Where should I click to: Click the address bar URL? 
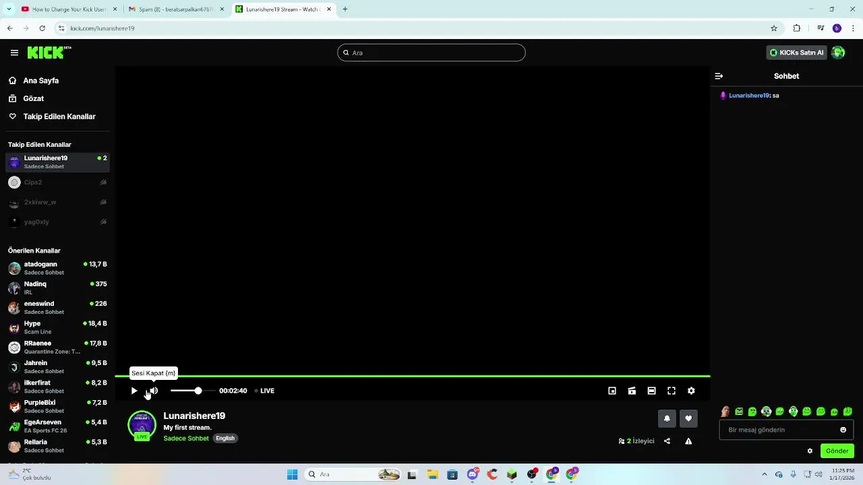[x=102, y=28]
